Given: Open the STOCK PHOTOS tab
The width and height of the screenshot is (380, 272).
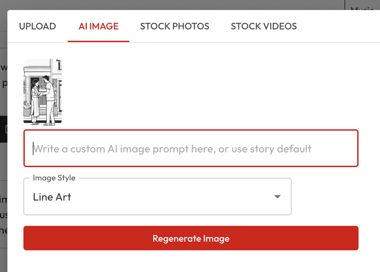Looking at the screenshot, I should coord(174,26).
